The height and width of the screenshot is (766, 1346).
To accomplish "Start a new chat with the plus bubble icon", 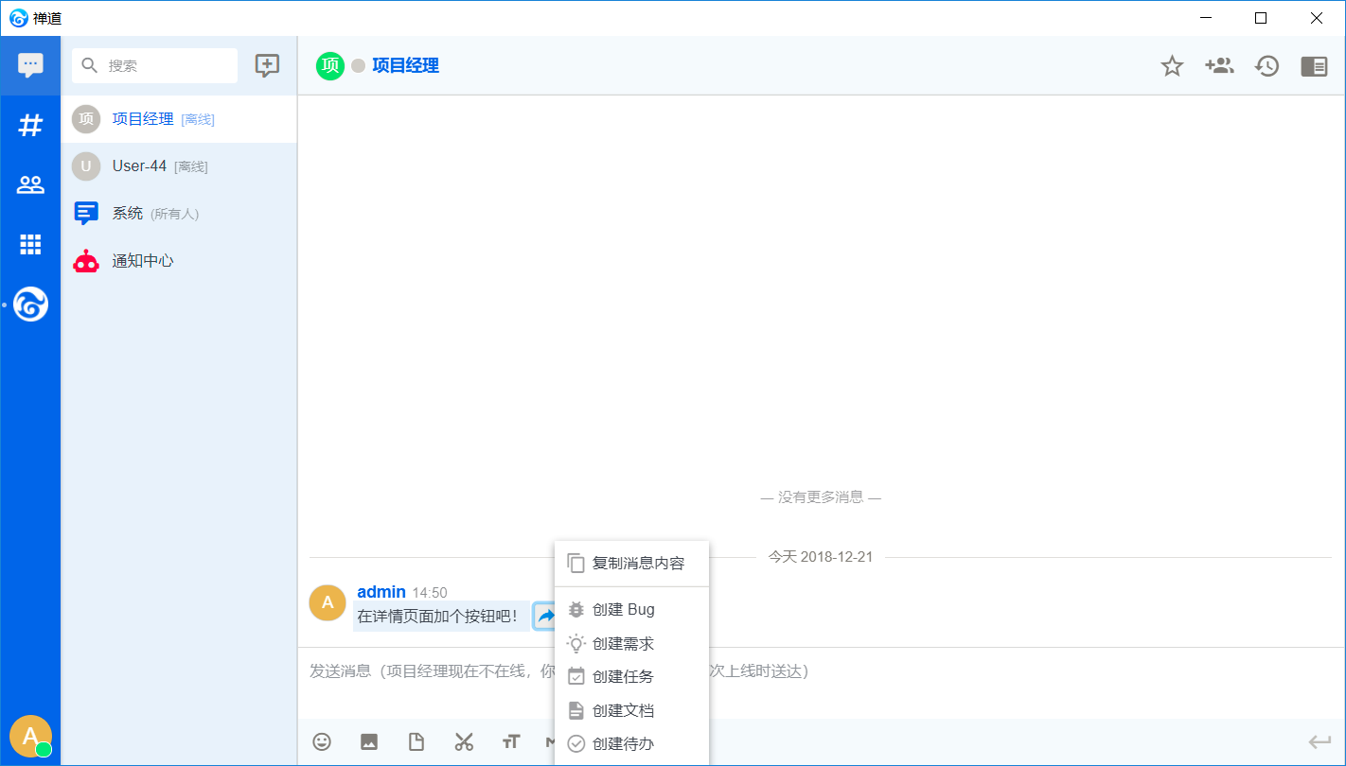I will point(268,65).
